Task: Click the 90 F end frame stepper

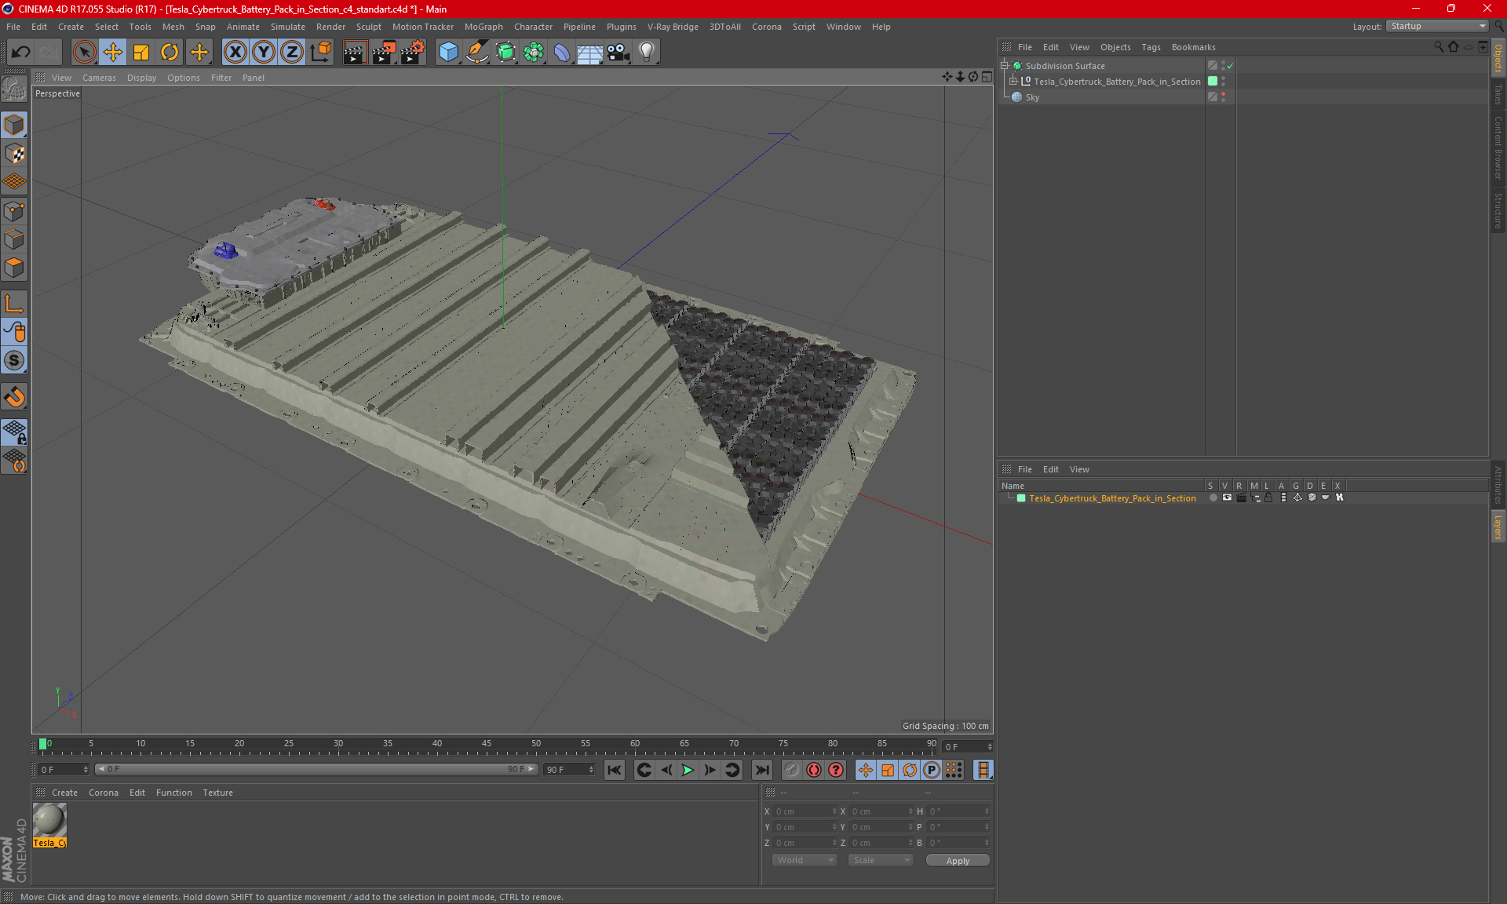Action: point(591,770)
